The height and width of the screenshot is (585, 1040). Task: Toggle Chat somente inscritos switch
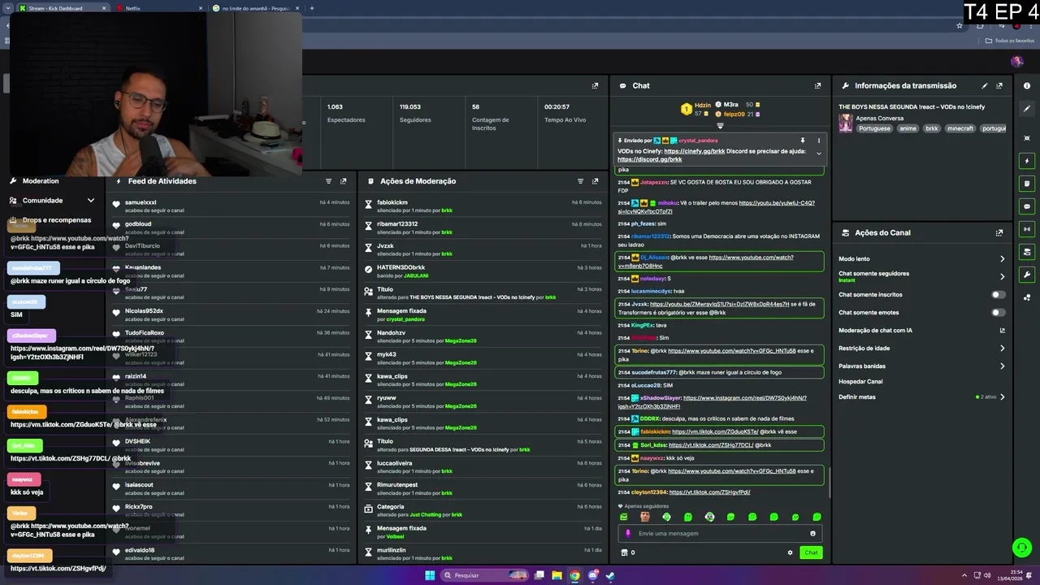tap(998, 295)
